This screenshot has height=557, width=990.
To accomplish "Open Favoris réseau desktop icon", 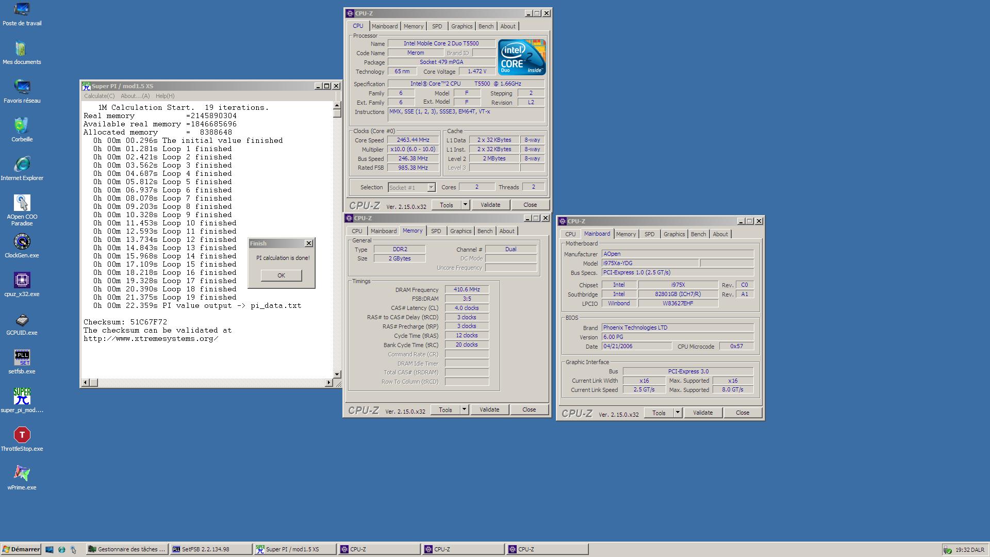I will point(22,92).
